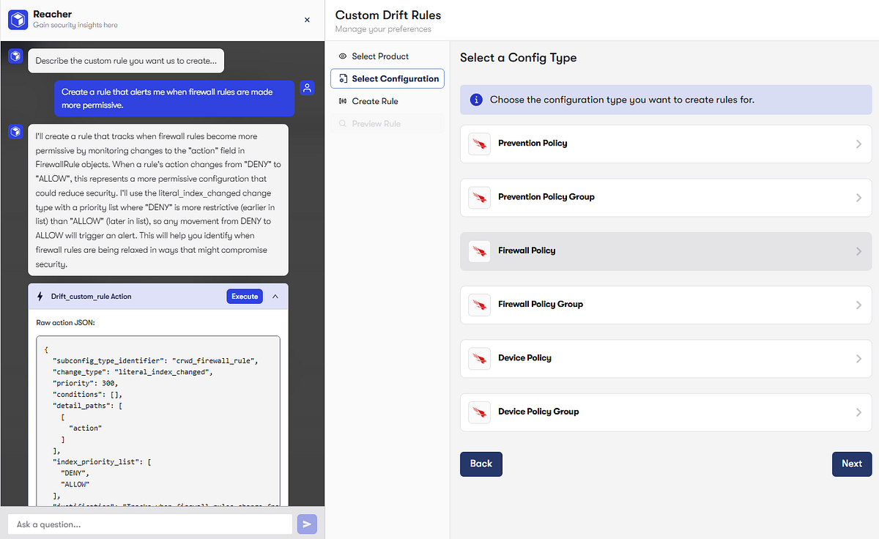Viewport: 879px width, 539px height.
Task: Proceed with the Next button
Action: point(852,464)
